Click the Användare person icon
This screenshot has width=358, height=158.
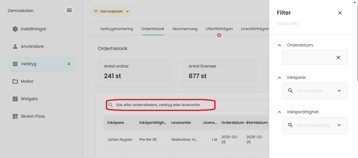coord(15,47)
